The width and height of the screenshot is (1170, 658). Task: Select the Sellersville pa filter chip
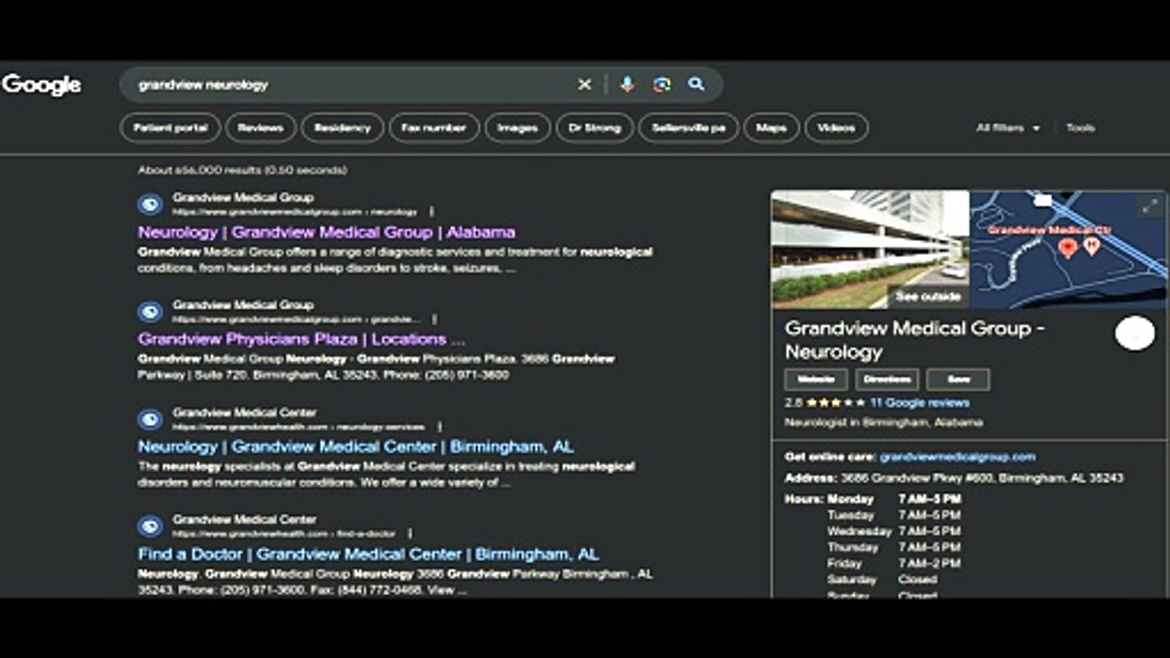[x=688, y=128]
